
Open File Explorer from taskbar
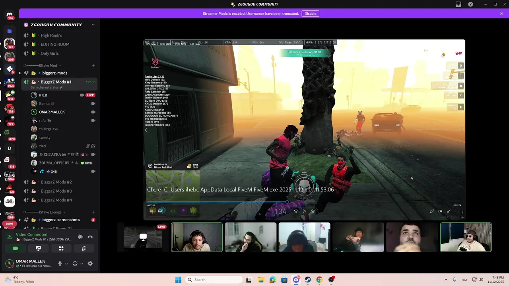pos(261,280)
